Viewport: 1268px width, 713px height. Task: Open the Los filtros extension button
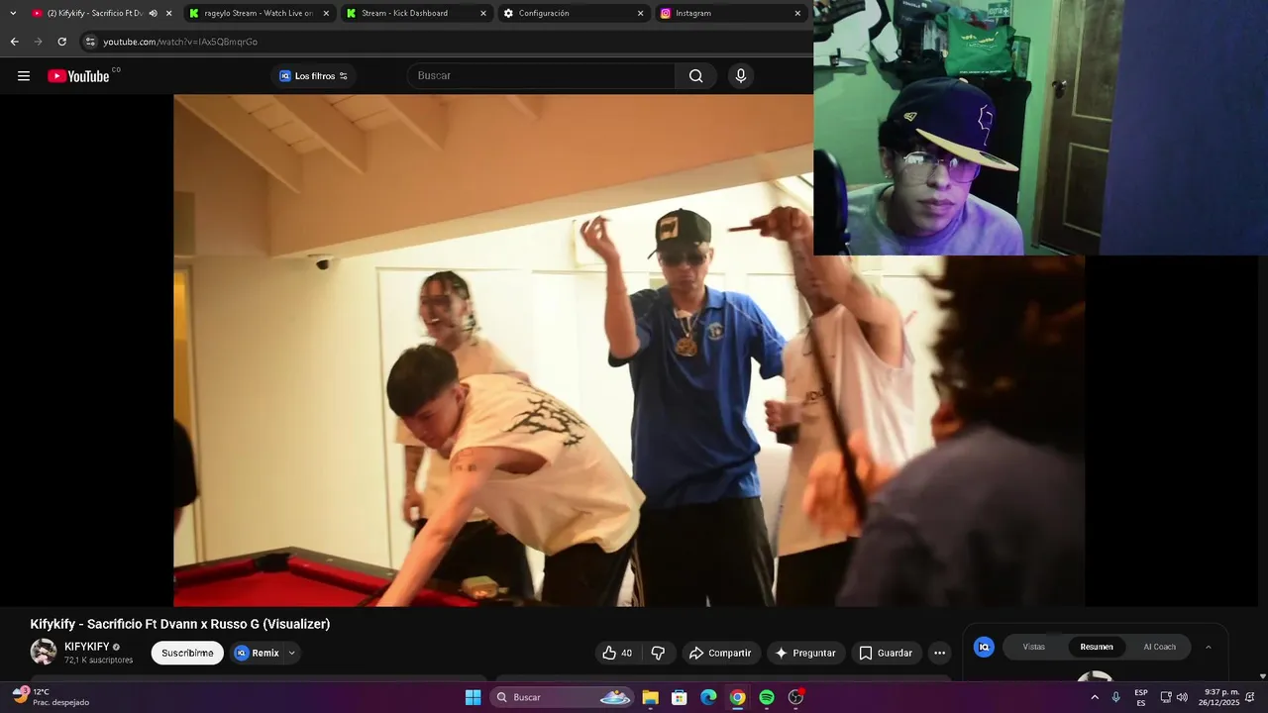click(x=313, y=76)
